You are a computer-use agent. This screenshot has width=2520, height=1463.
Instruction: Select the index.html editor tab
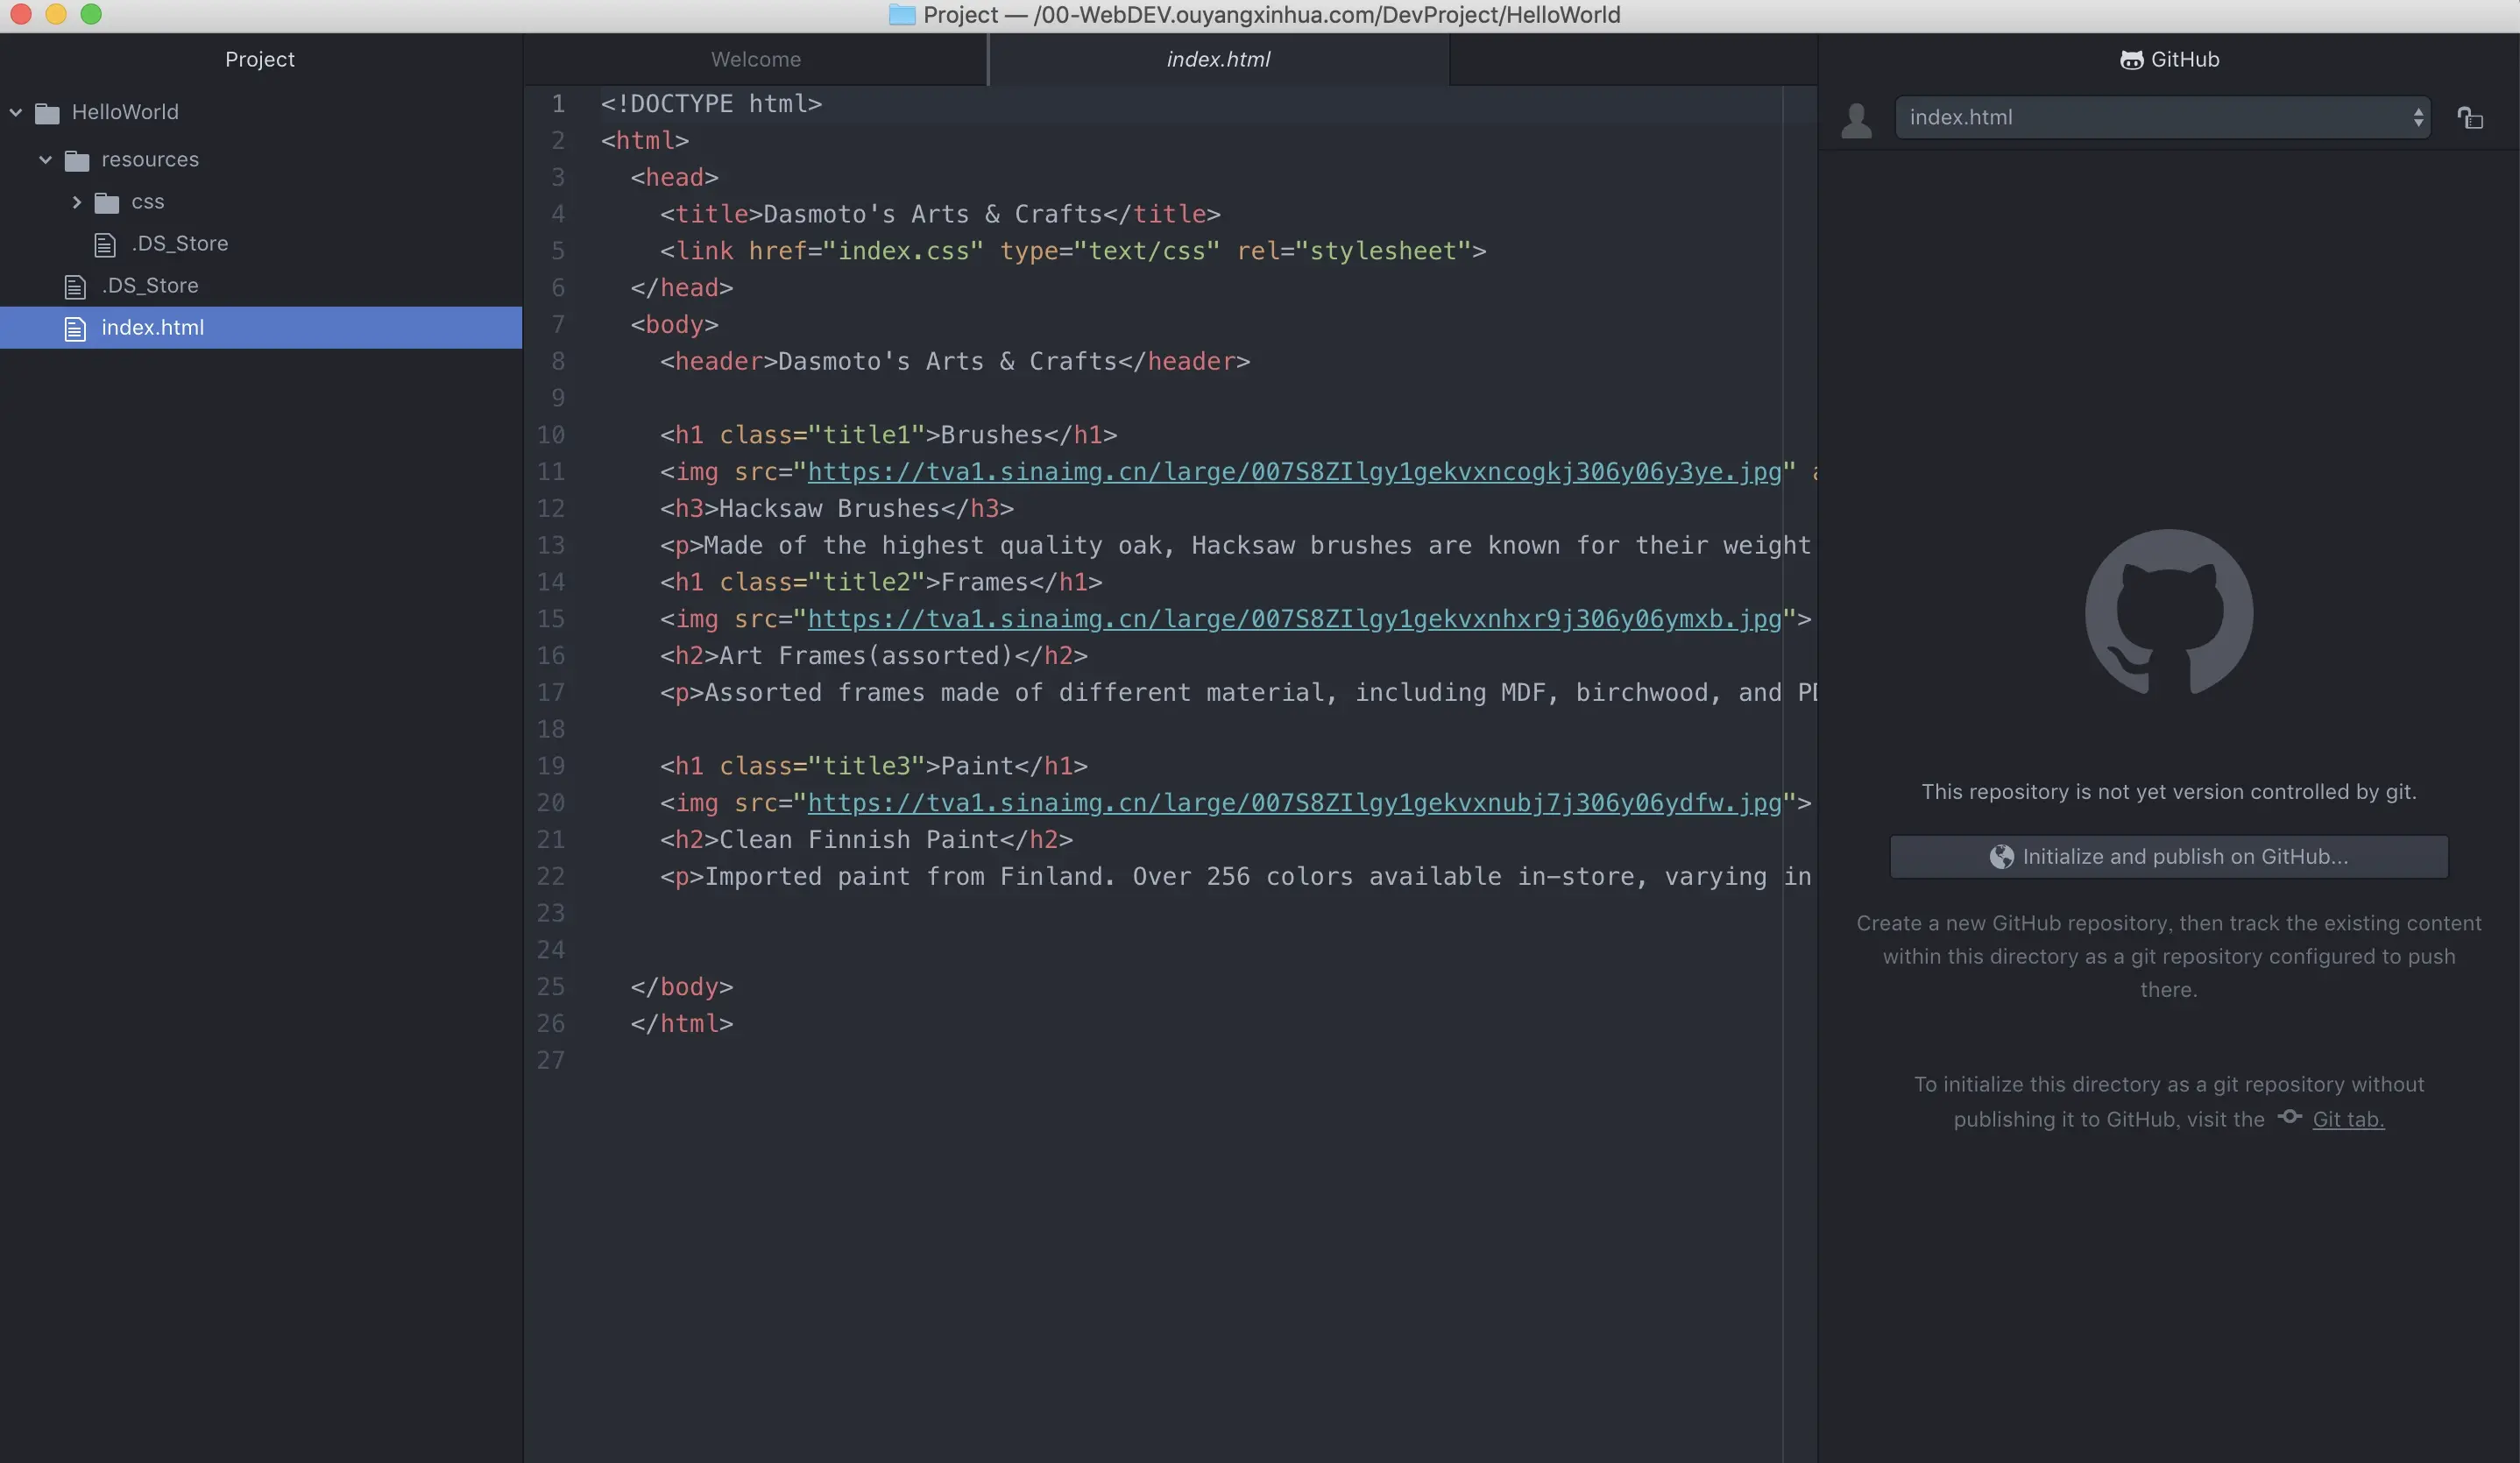coord(1217,59)
